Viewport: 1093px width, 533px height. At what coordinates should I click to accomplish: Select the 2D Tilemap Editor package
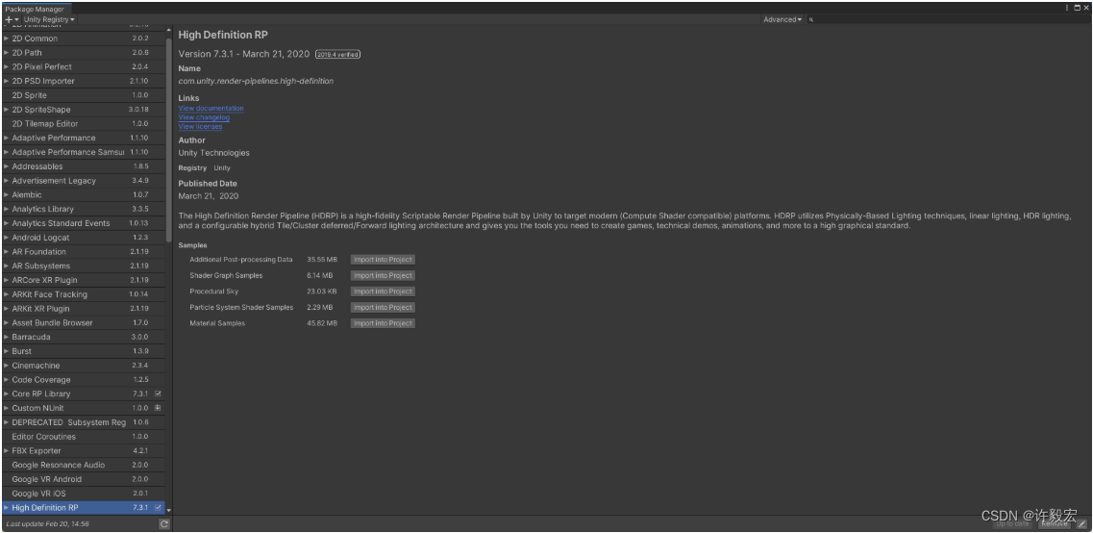point(83,123)
